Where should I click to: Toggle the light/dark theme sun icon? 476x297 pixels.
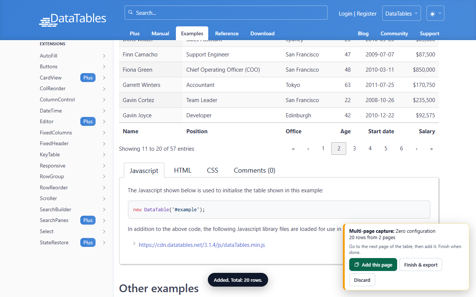[x=432, y=14]
